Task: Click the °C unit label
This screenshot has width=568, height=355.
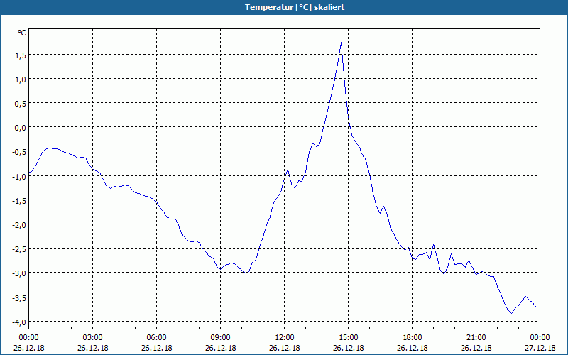Action: point(22,33)
